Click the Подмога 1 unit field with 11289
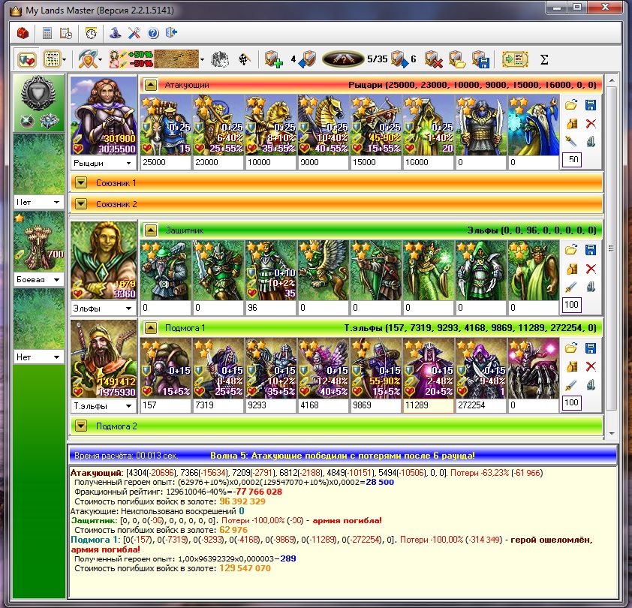Viewport: 632px width, 608px height. (428, 405)
